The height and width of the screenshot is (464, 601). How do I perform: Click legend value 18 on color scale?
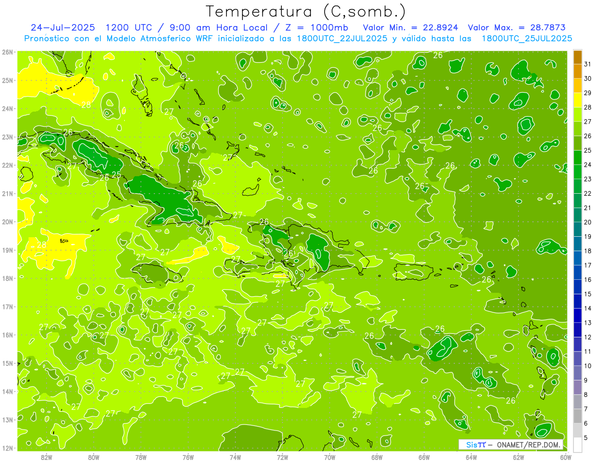pos(588,251)
